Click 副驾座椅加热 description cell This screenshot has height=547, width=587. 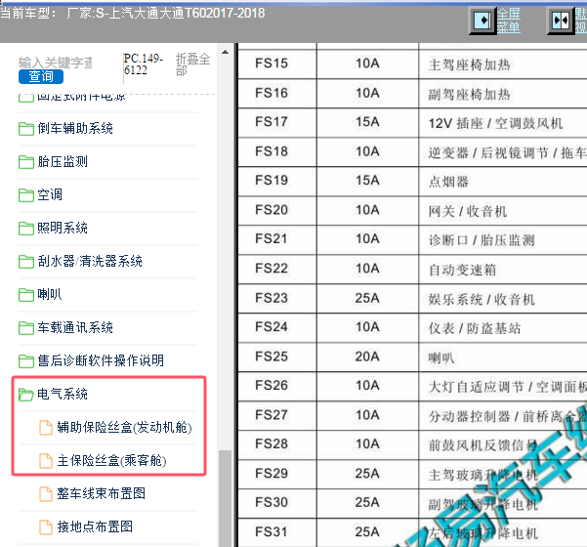(503, 94)
